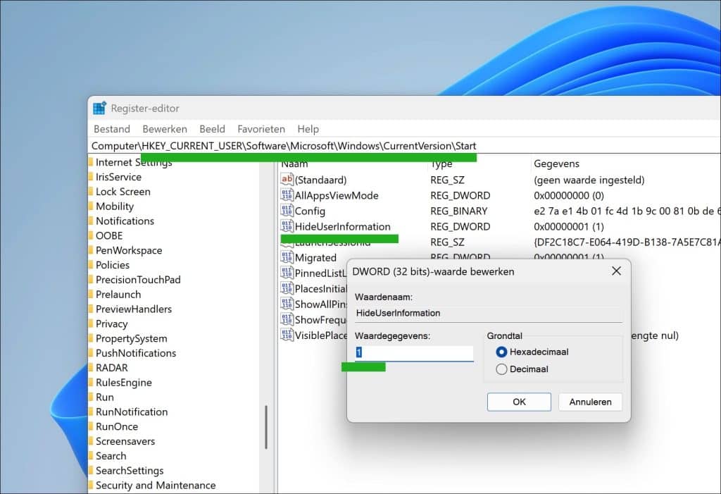
Task: Select the Hexadecimaal radio button
Action: tap(501, 352)
